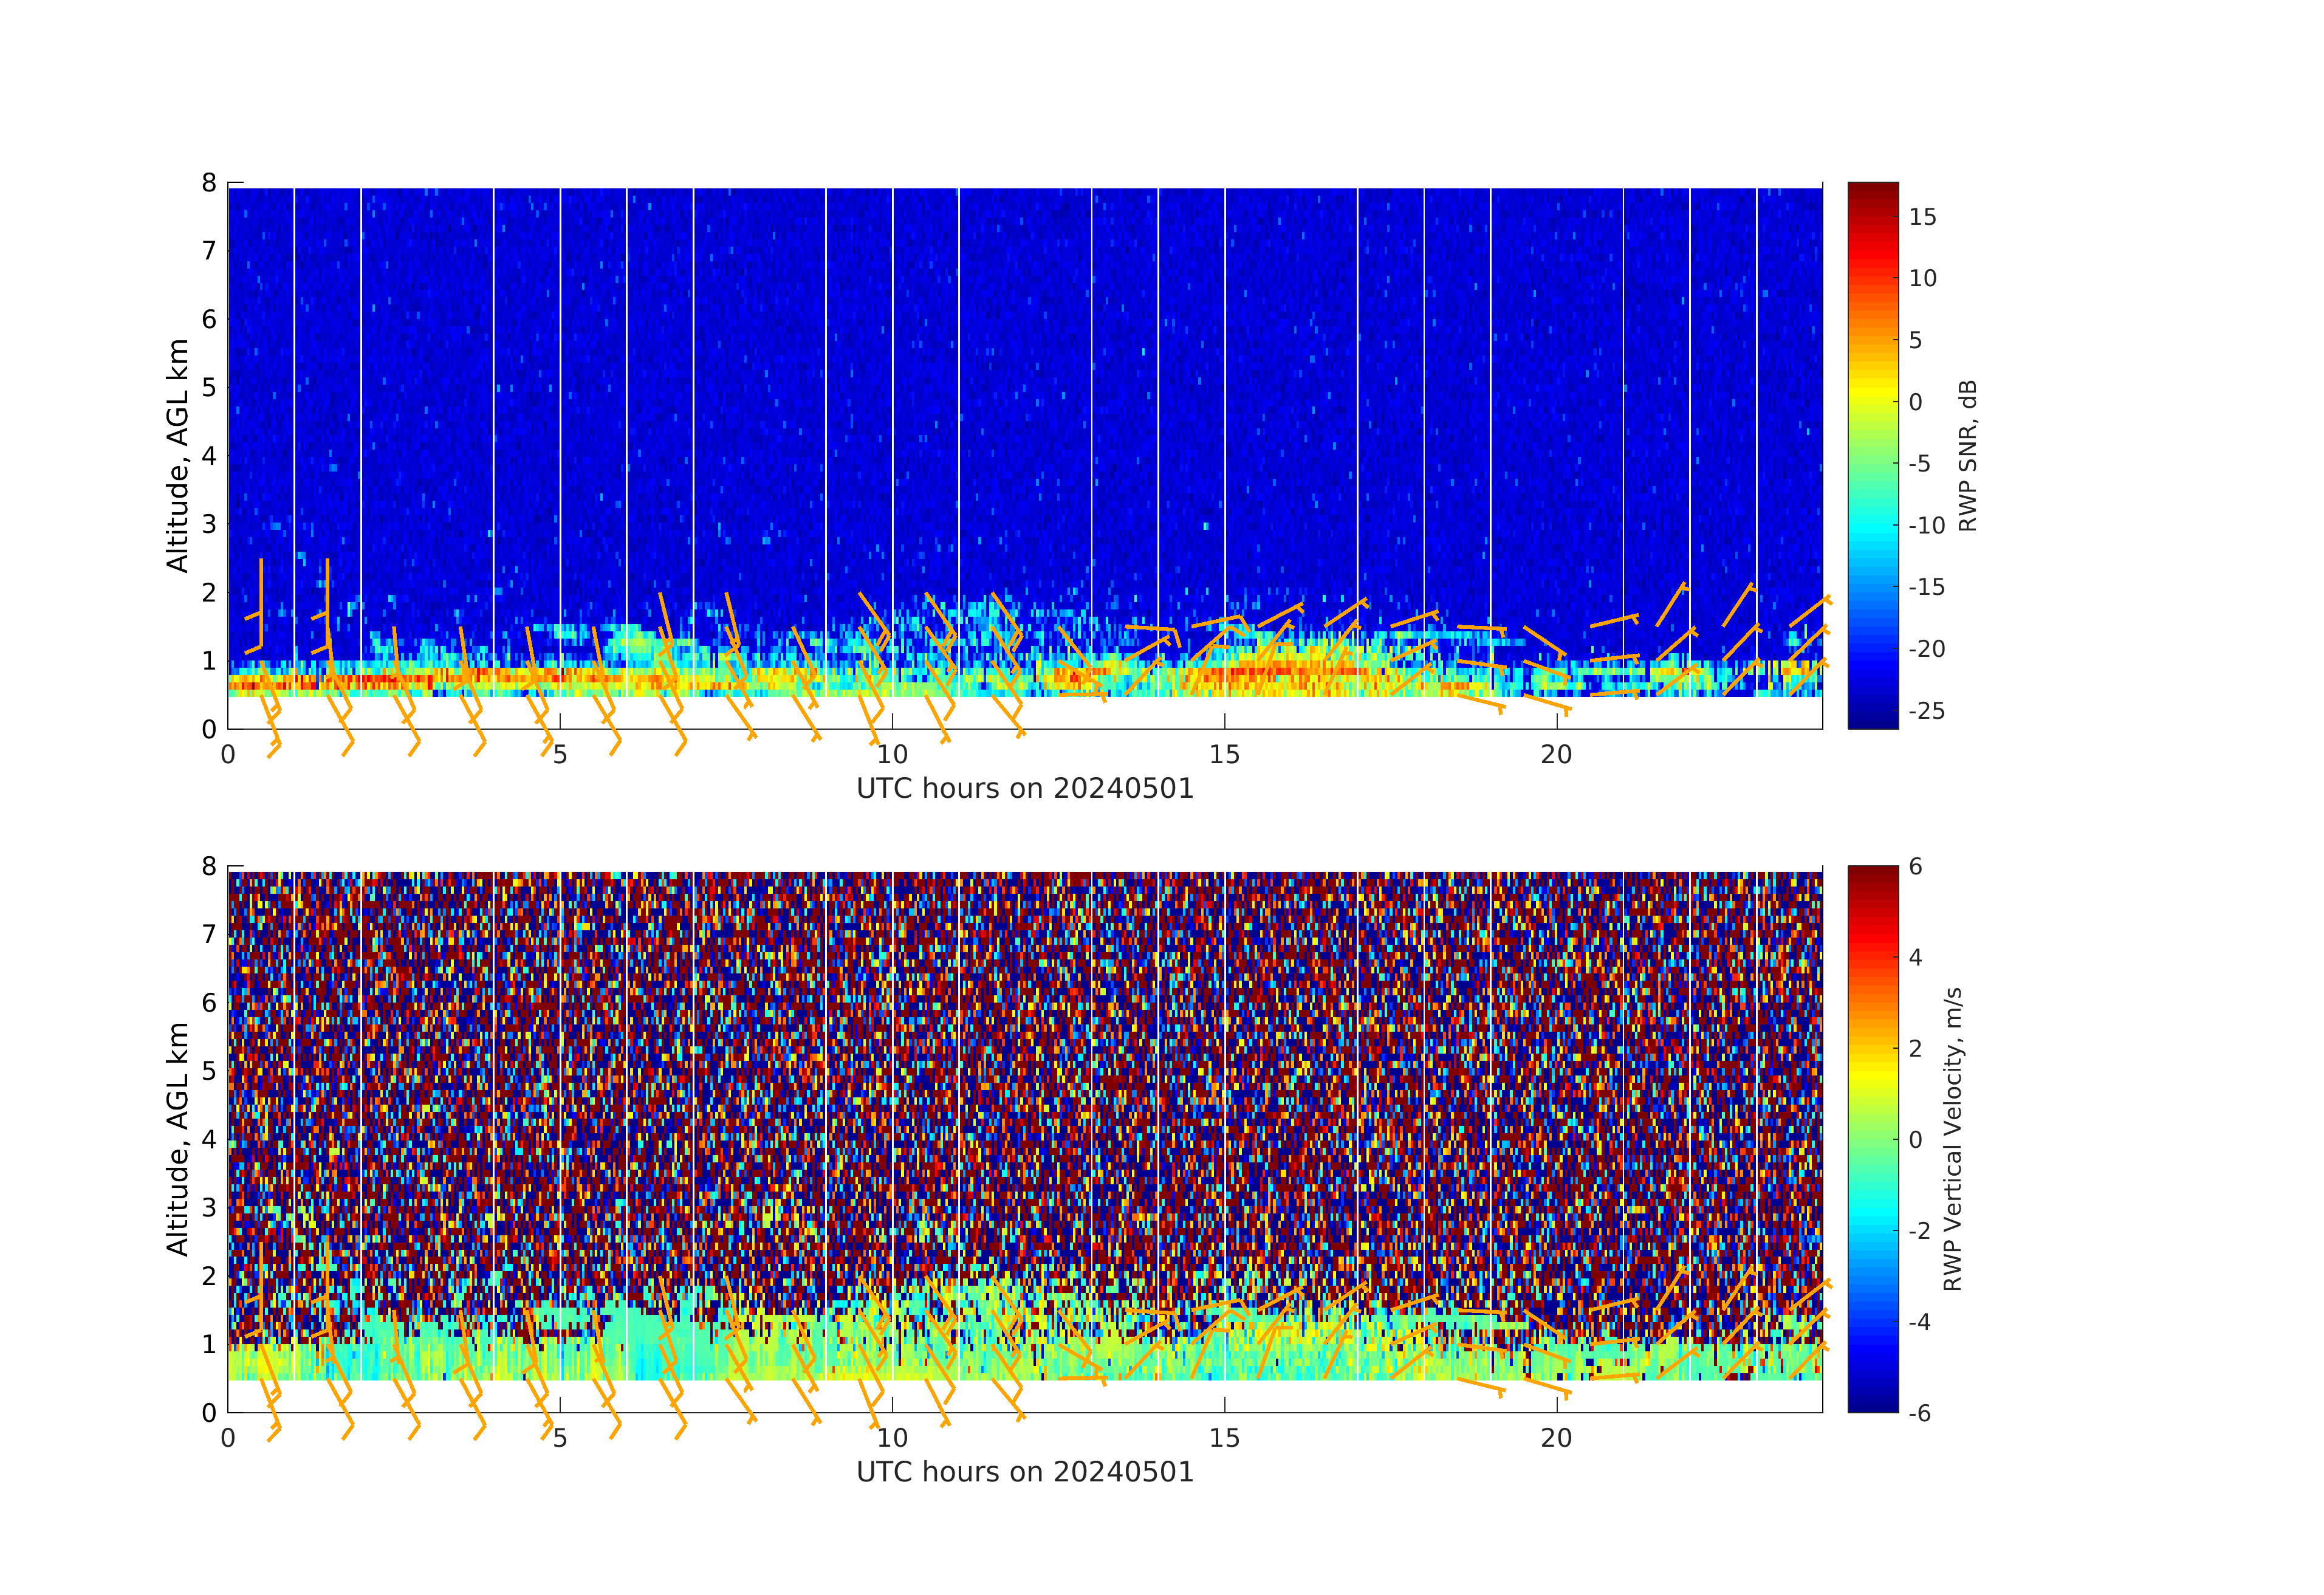This screenshot has height=1595, width=2324.
Task: Click the x-axis tick '15' on the SNR plot
Action: (1224, 755)
